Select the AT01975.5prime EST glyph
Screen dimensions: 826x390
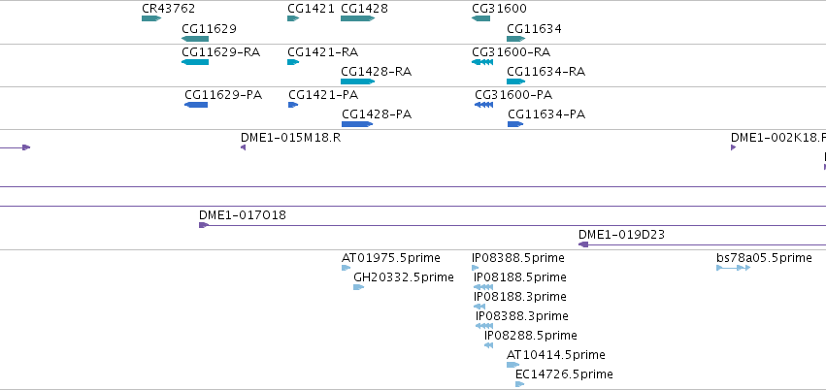click(347, 268)
